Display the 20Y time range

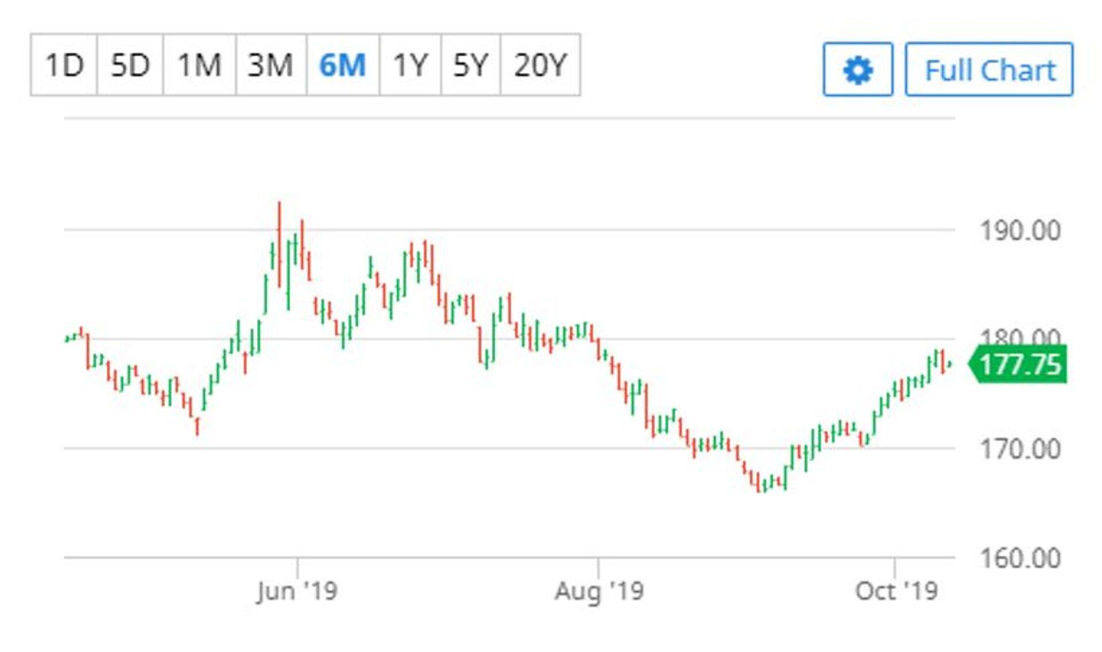tap(540, 65)
